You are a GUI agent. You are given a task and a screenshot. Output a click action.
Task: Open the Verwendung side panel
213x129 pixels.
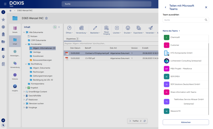point(15,65)
